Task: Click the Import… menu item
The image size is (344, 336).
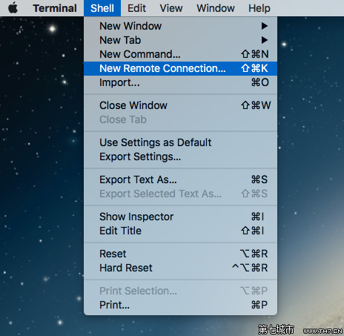Action: (180, 82)
